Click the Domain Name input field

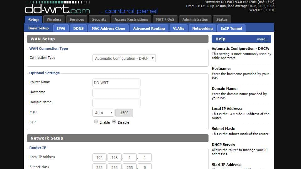point(116,103)
